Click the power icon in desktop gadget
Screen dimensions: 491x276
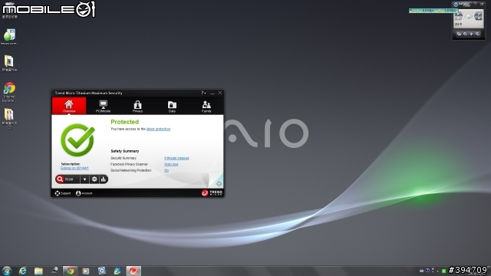(456, 5)
